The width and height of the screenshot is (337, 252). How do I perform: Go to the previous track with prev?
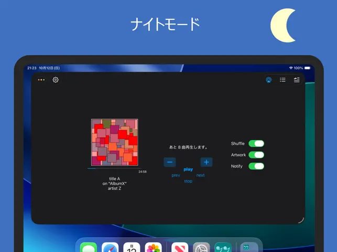[x=176, y=176]
